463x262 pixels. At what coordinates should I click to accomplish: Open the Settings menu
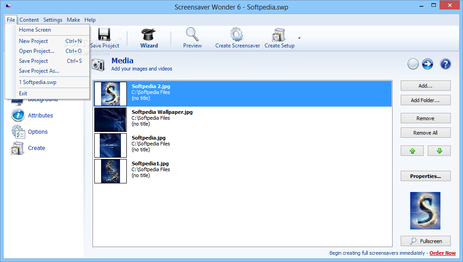coord(52,20)
